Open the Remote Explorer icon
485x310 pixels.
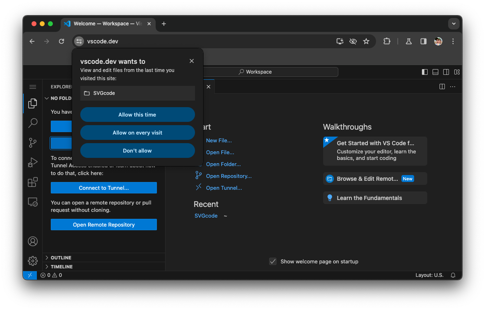(x=33, y=202)
